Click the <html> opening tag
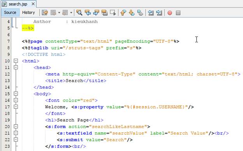243x151 pixels. pyautogui.click(x=30, y=61)
